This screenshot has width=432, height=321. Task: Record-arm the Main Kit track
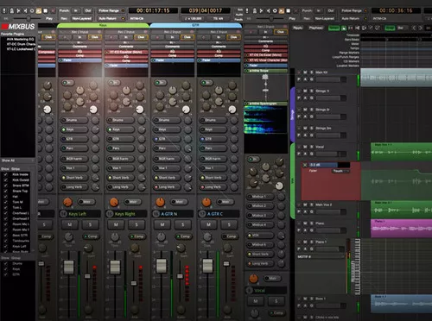pyautogui.click(x=299, y=72)
